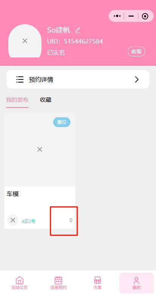Click the list icon next to 预约详情

pos(20,79)
